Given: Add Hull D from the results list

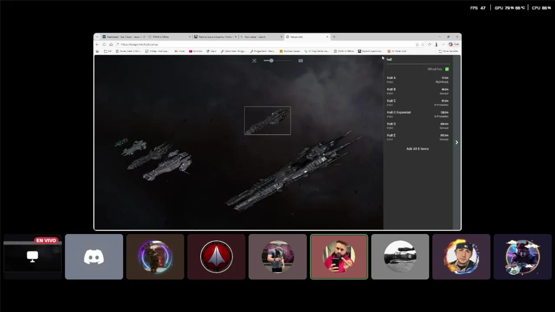Looking at the screenshot, I should pos(418,126).
